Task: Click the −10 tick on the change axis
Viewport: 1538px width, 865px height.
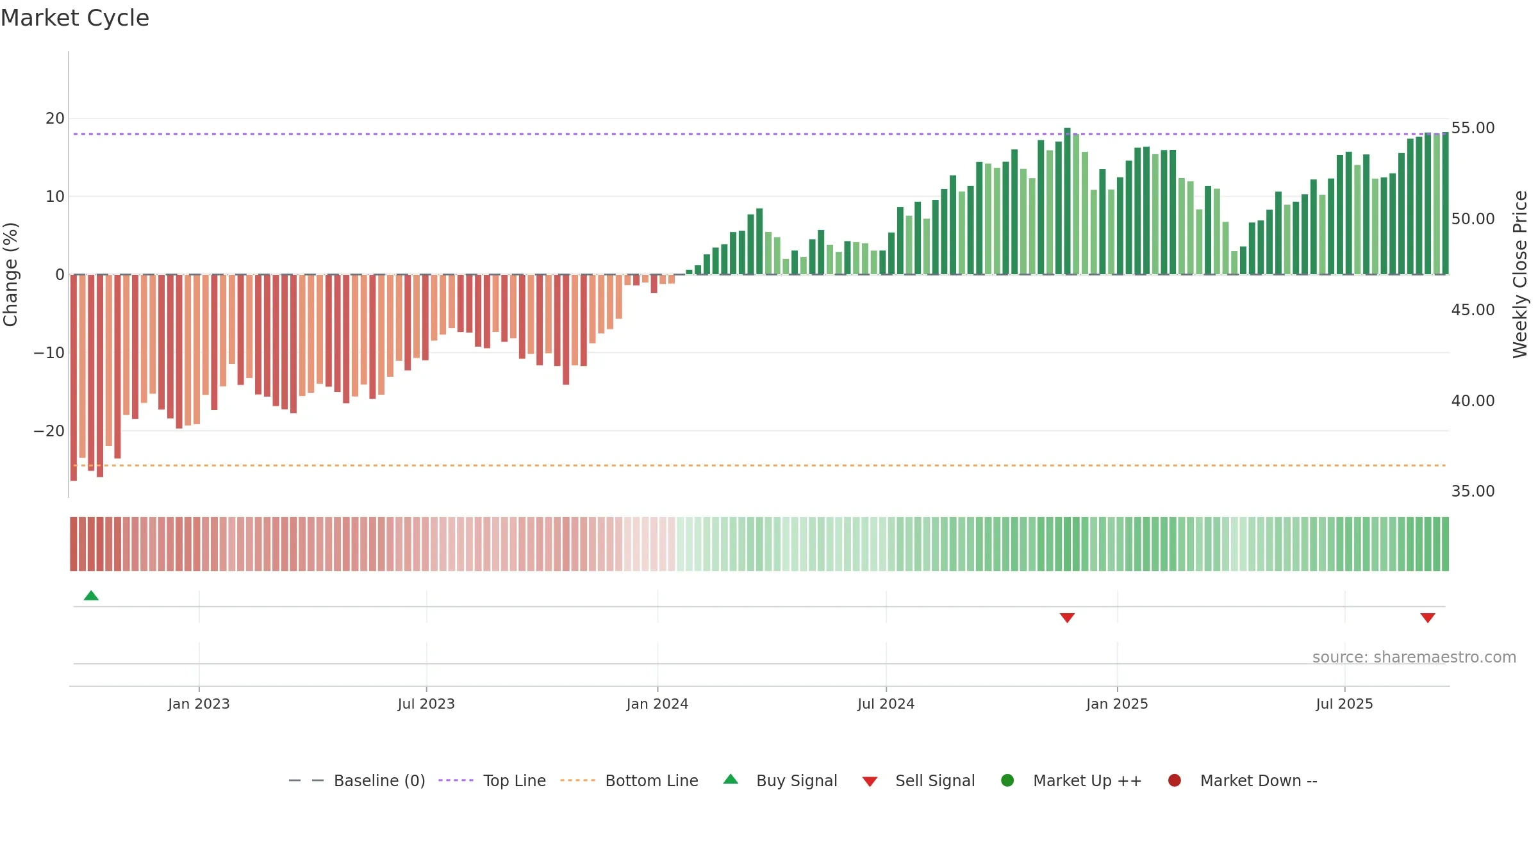Action: tap(49, 353)
